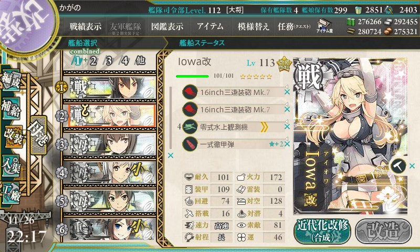
Task: Open the 補給 resupply sidebar icon
Action: (11, 109)
